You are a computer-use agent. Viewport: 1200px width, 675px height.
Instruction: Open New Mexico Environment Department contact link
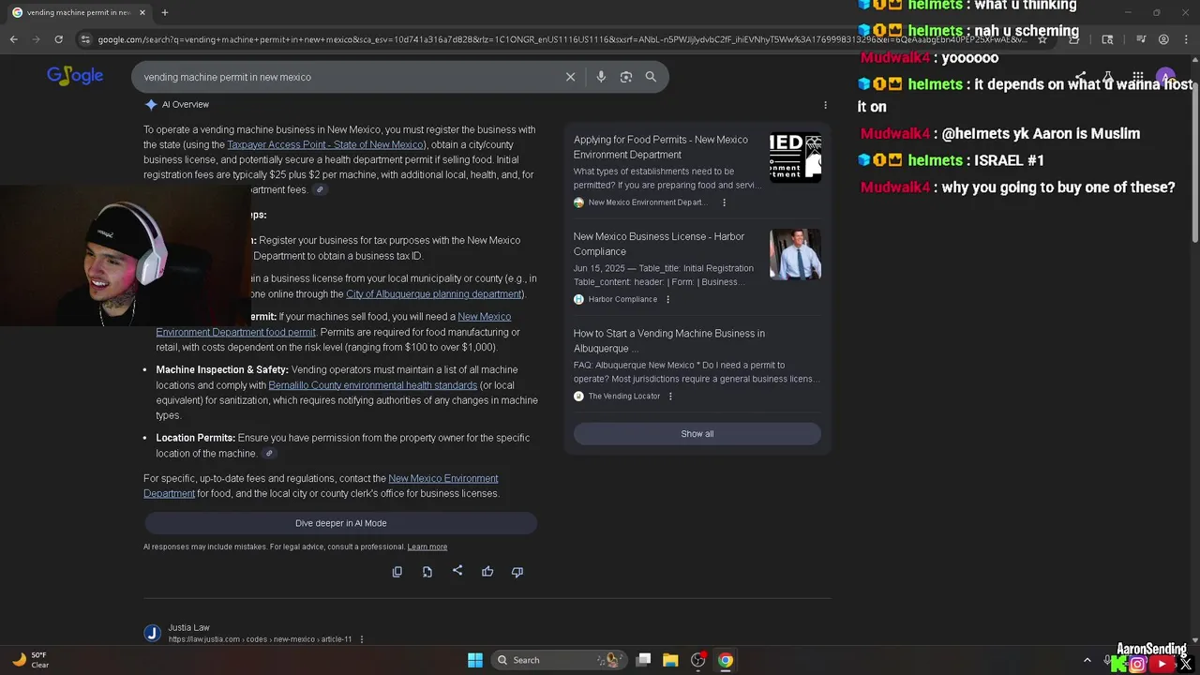tap(321, 486)
